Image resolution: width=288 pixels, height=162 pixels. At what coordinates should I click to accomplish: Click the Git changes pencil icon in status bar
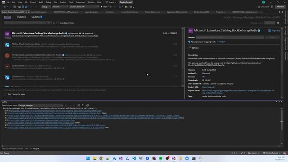click(243, 153)
